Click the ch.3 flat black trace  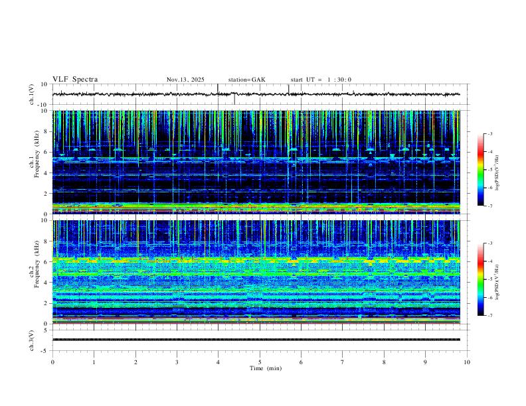coord(256,340)
